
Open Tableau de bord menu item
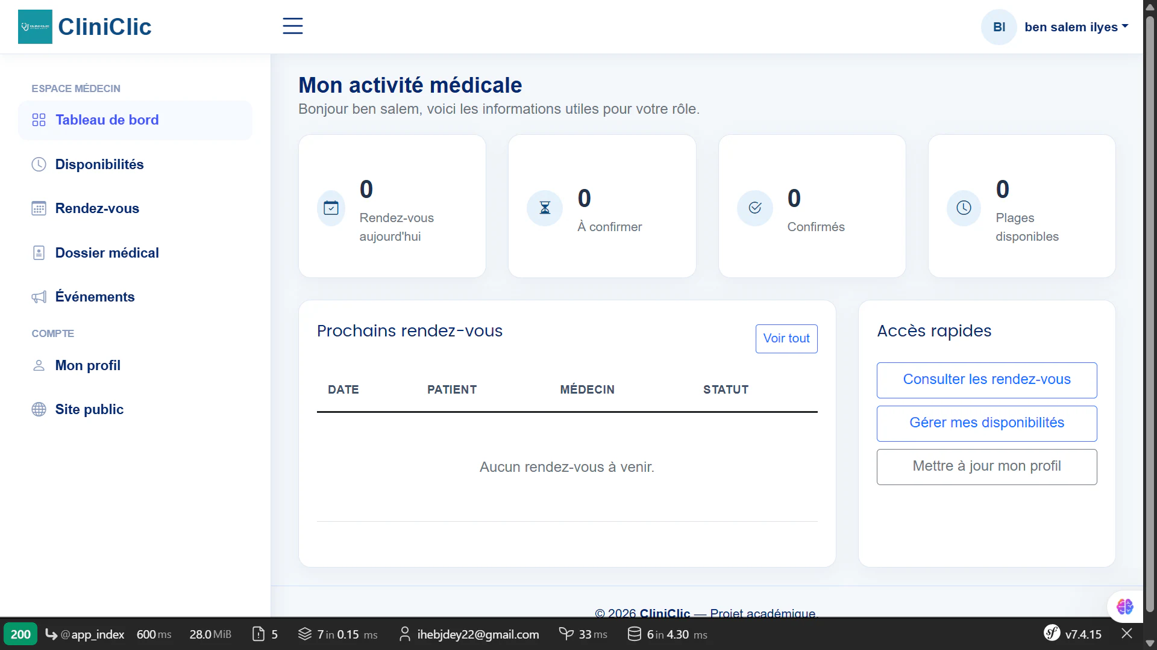pyautogui.click(x=135, y=120)
